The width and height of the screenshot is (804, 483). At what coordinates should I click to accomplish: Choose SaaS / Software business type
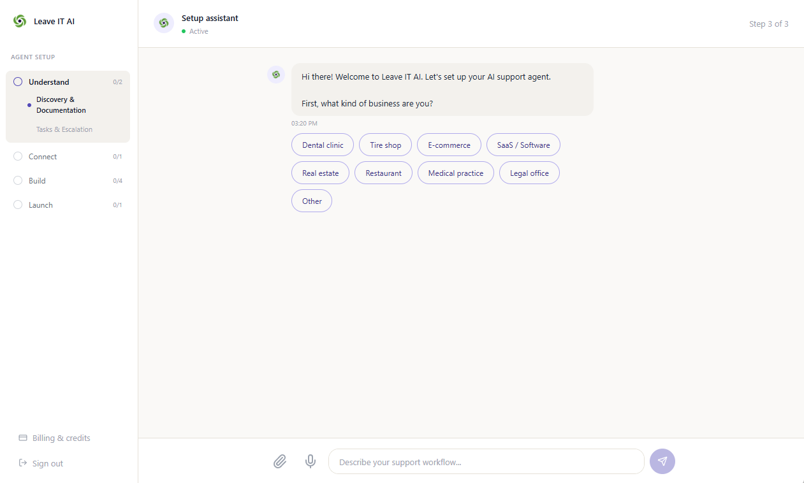tap(523, 145)
